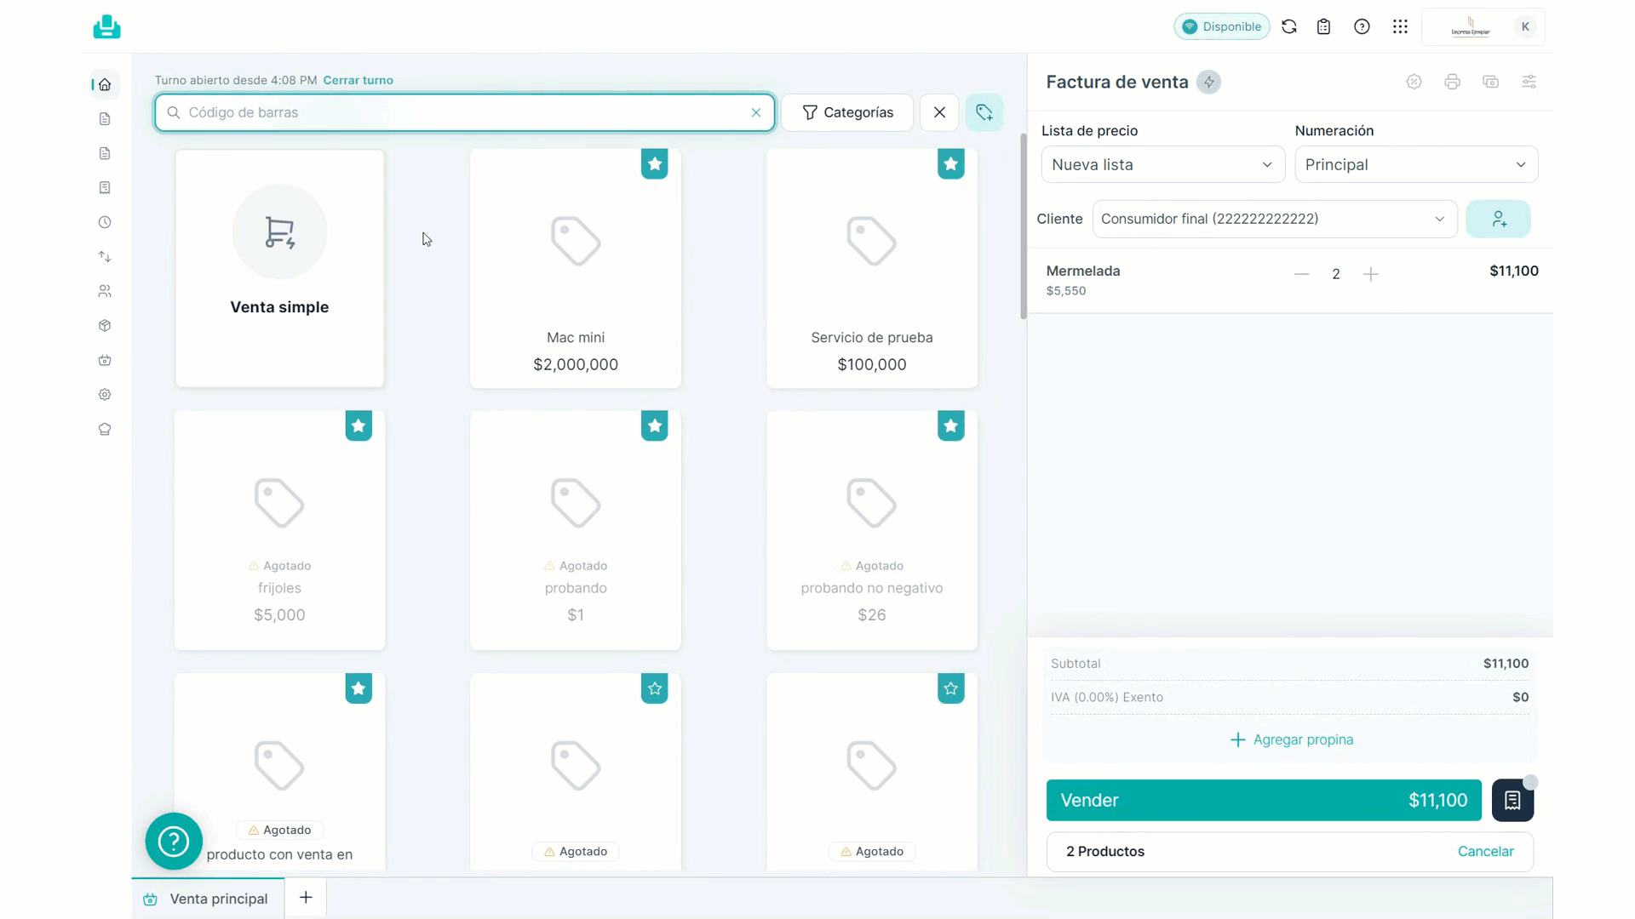Viewport: 1635px width, 919px height.
Task: Open the user profile K menu
Action: coord(1525,26)
